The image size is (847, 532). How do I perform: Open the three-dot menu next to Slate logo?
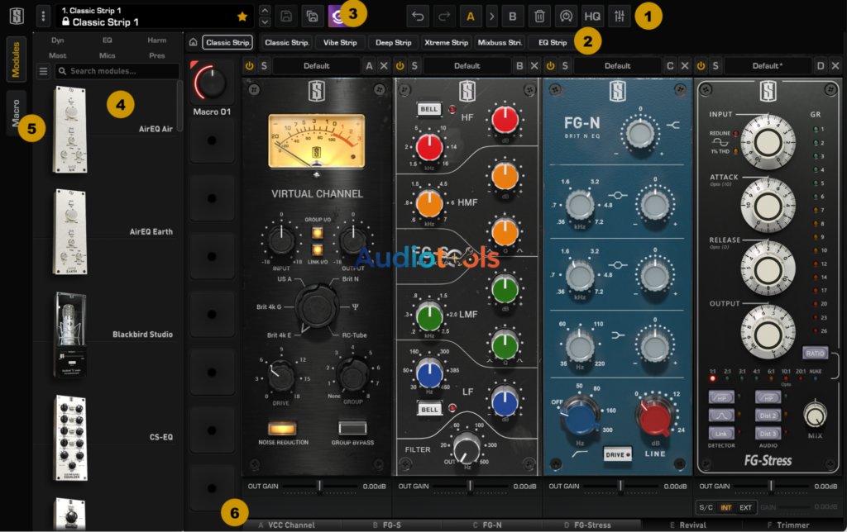(43, 16)
